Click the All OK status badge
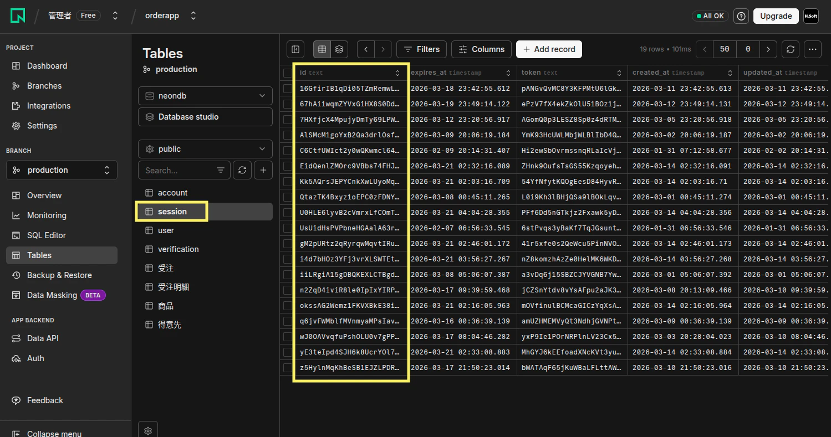This screenshot has height=437, width=831. [x=710, y=16]
